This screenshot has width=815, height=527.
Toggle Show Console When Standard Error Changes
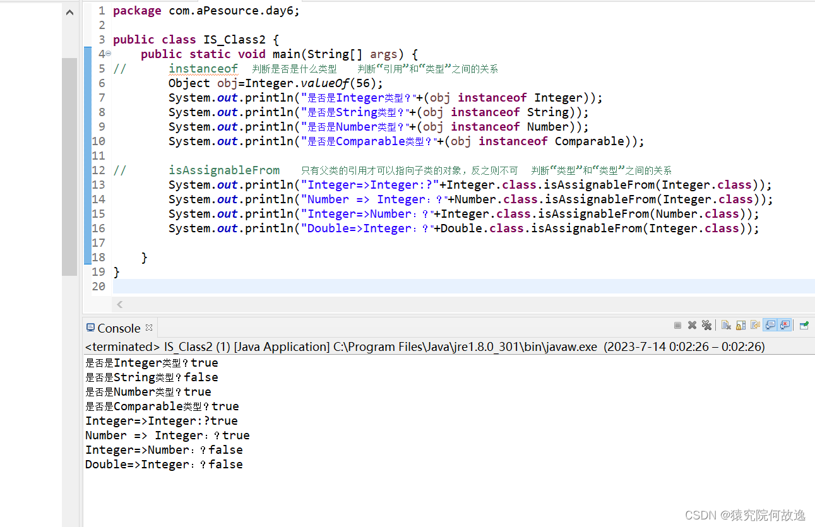[x=785, y=324]
